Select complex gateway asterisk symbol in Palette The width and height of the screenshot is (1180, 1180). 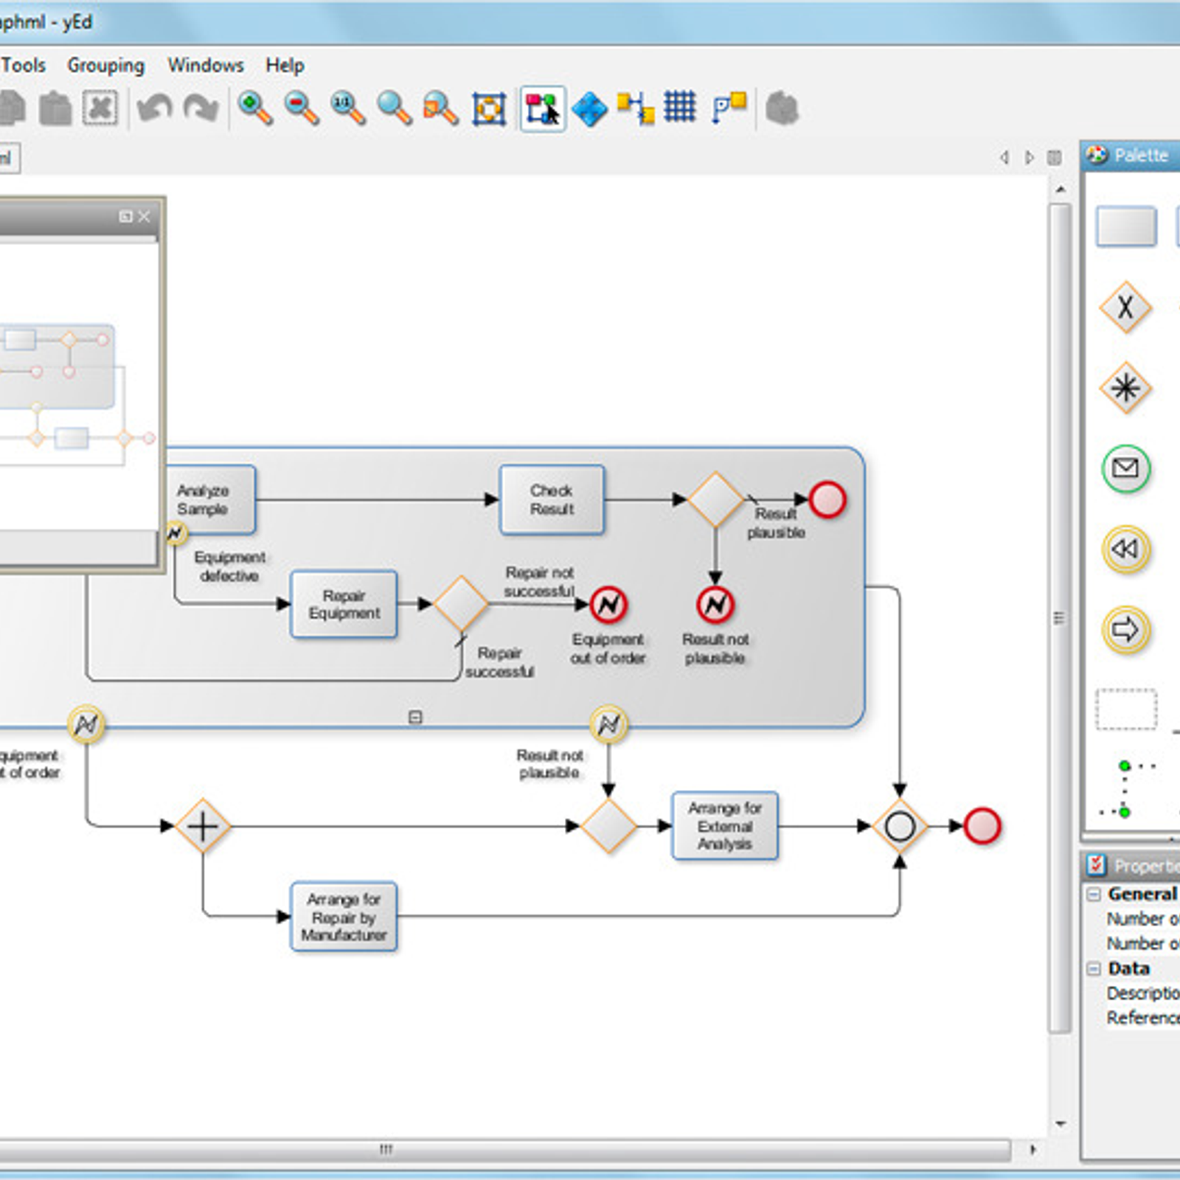1125,388
